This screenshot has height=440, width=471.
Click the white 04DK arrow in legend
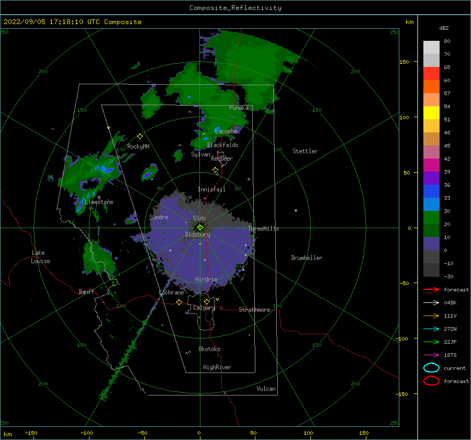(431, 302)
